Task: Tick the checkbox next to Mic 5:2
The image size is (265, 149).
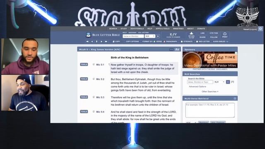Action: click(94, 79)
